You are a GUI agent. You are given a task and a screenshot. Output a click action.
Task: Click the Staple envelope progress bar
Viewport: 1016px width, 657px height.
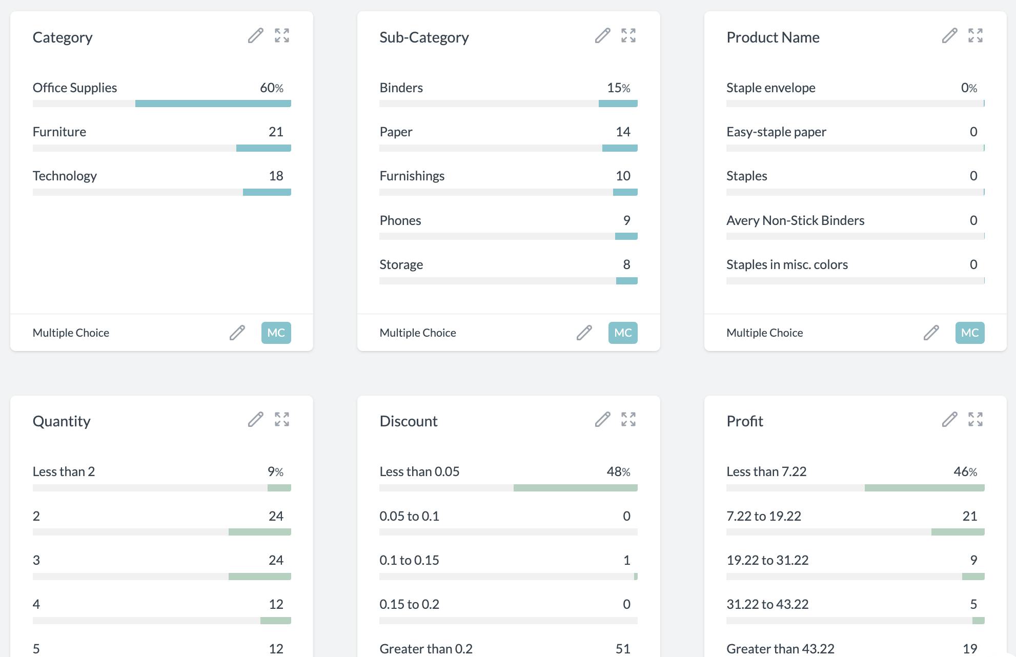855,103
